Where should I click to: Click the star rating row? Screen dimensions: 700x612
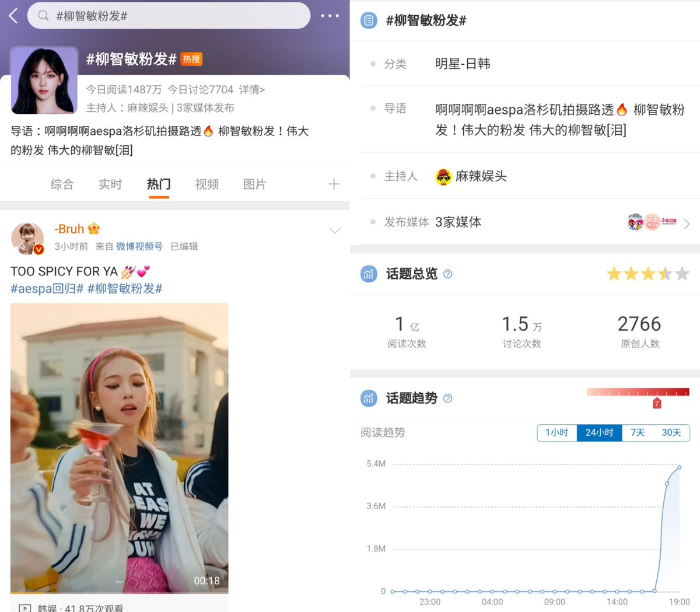[648, 274]
